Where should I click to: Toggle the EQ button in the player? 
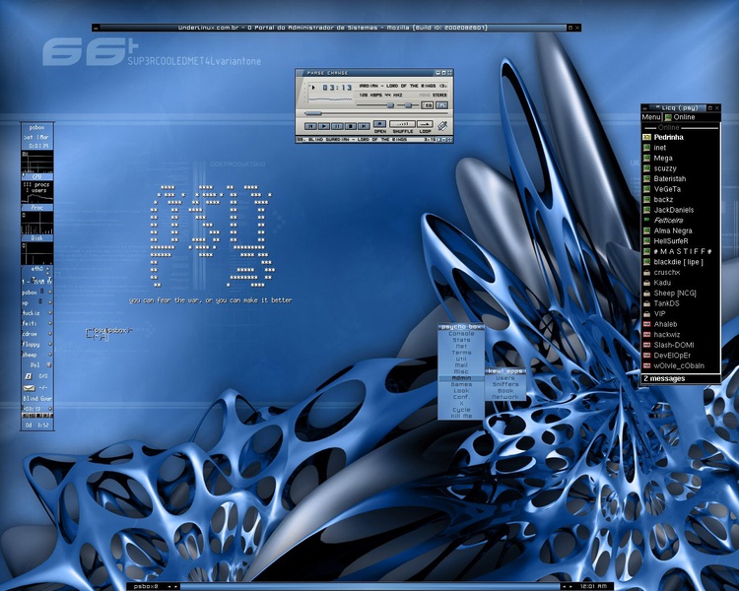[x=427, y=105]
